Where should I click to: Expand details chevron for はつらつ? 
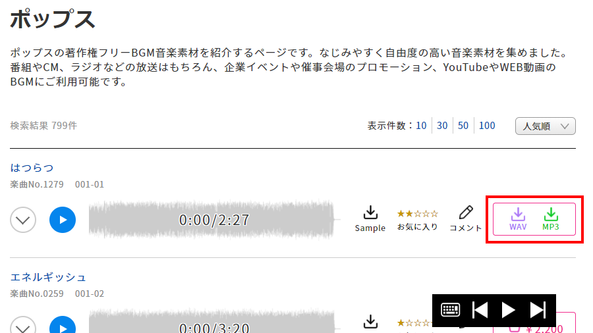point(23,220)
